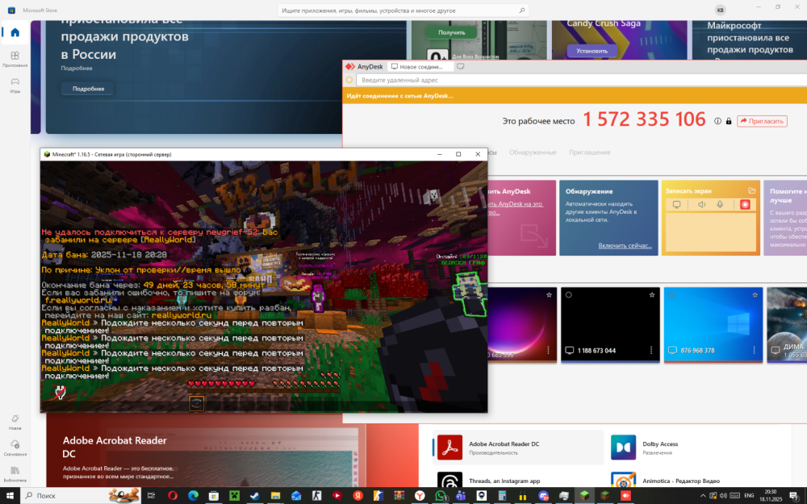Open File Explorer from the taskbar
Image resolution: width=807 pixels, height=504 pixels.
pos(275,496)
